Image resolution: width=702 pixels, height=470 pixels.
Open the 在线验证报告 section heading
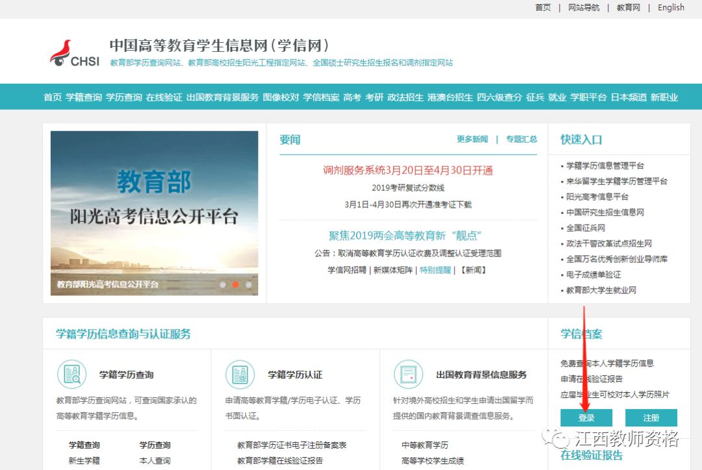[591, 455]
